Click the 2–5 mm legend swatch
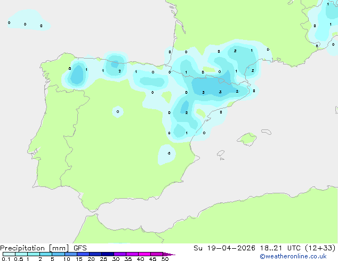Image resolution: width=338 pixels, height=261 pixels. pyautogui.click(x=46, y=254)
